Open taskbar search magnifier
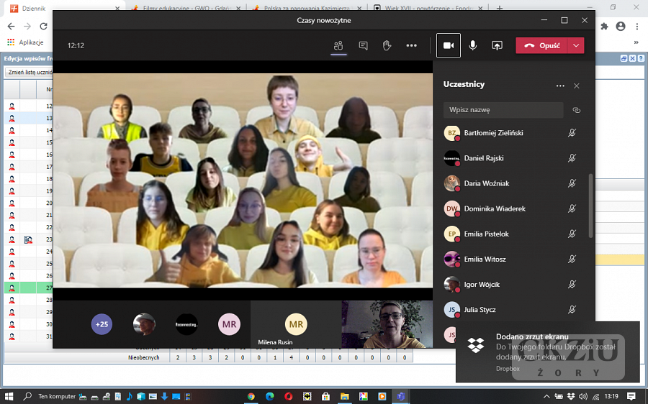648x404 pixels. pos(27,397)
